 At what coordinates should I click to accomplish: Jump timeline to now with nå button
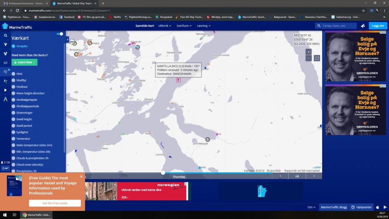pos(297,176)
